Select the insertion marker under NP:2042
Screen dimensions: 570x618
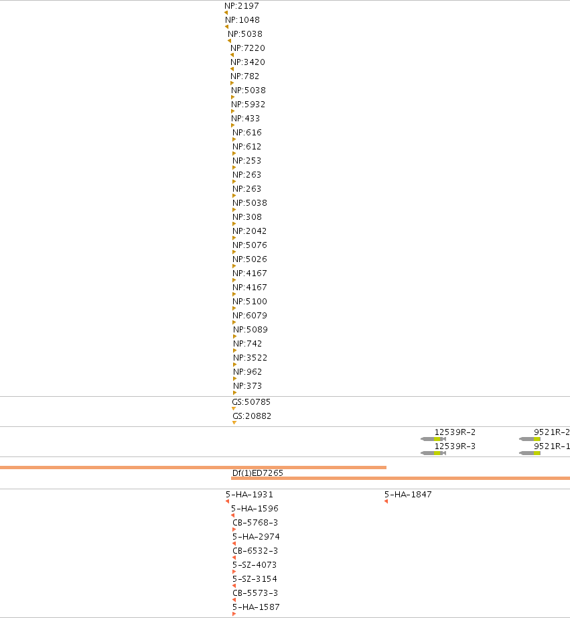coord(234,238)
